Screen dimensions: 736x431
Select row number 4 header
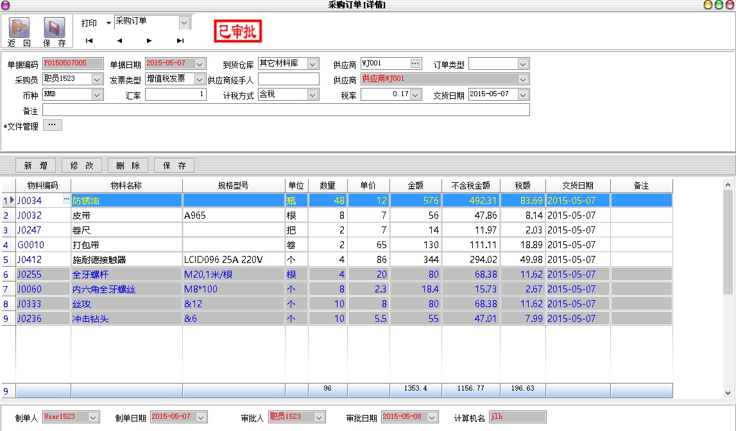pyautogui.click(x=8, y=245)
